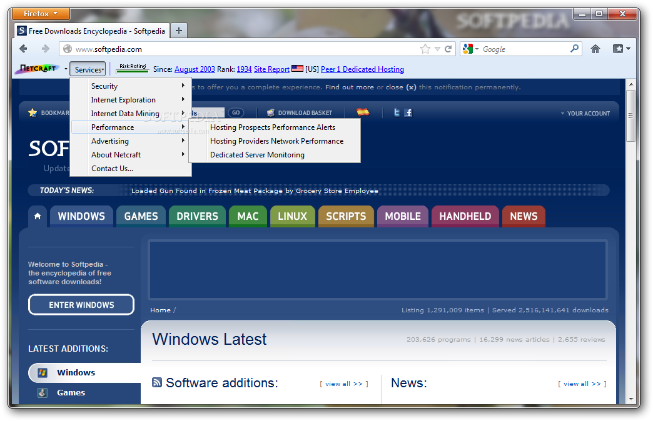Expand the Internet Exploration submenu
The image size is (653, 421).
pos(131,100)
